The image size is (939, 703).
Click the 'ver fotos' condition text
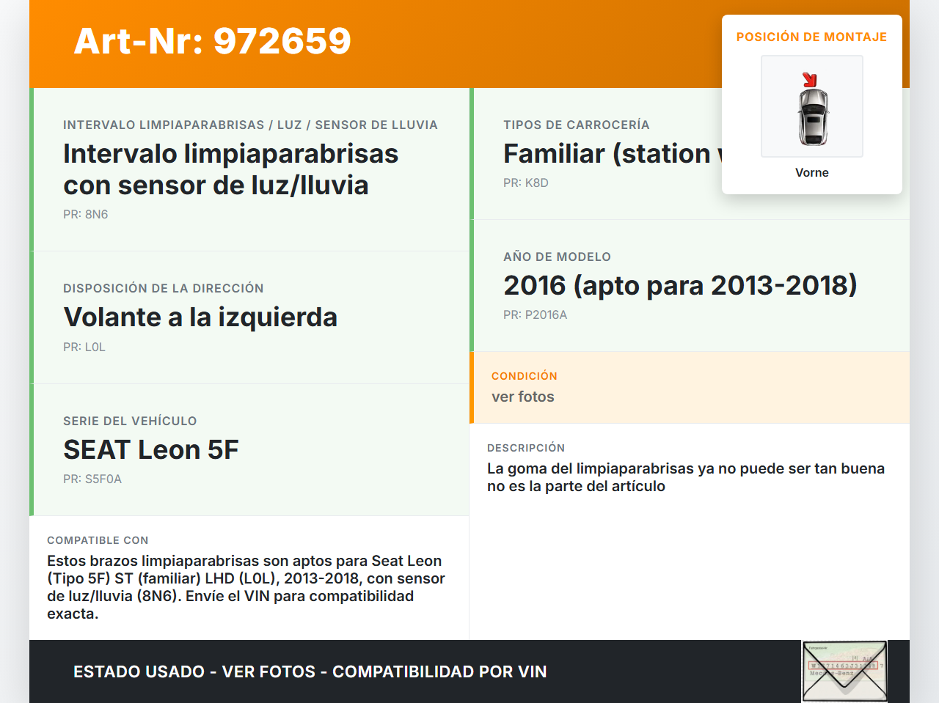pos(523,397)
